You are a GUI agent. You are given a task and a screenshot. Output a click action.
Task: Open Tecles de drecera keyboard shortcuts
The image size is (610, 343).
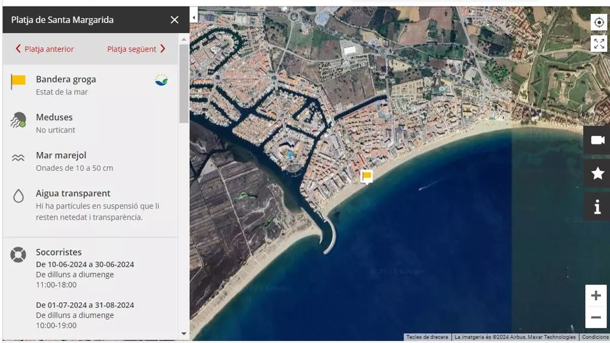point(427,337)
